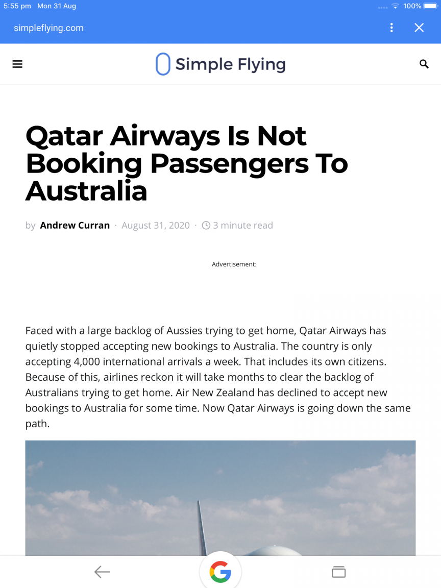This screenshot has height=588, width=441.
Task: Go back using the left arrow
Action: (102, 572)
